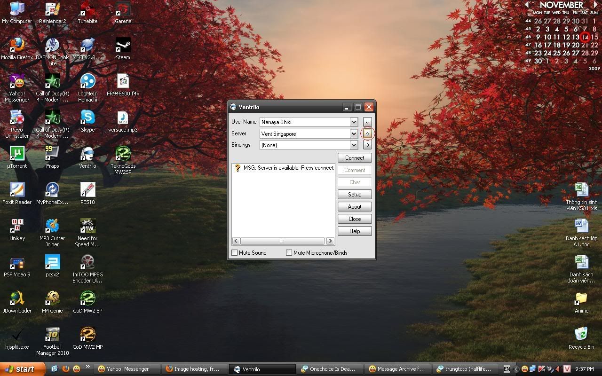Switch to Message Archive taskbar item

coord(398,369)
